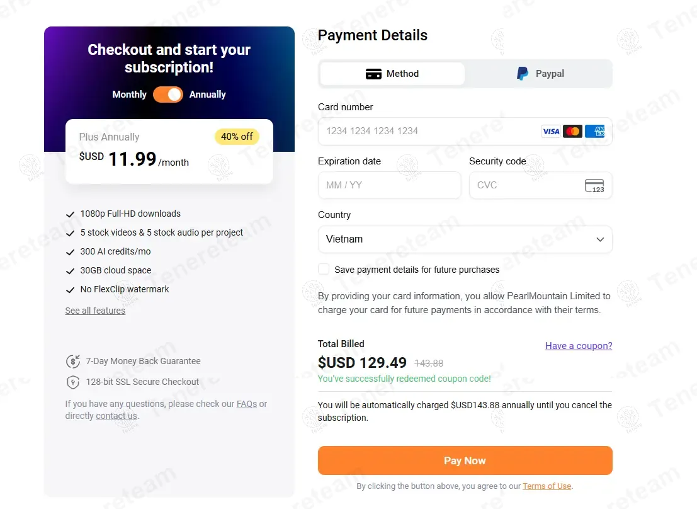Switch to the Paypal payment tab

point(540,74)
